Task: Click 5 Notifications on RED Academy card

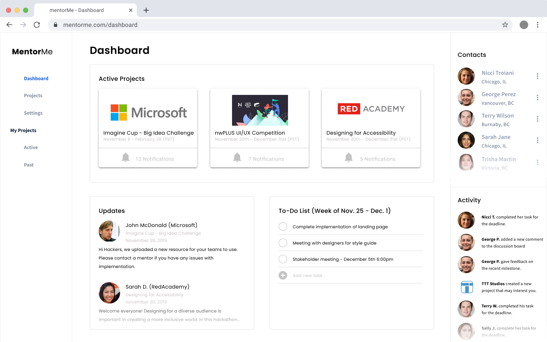Action: [x=378, y=159]
